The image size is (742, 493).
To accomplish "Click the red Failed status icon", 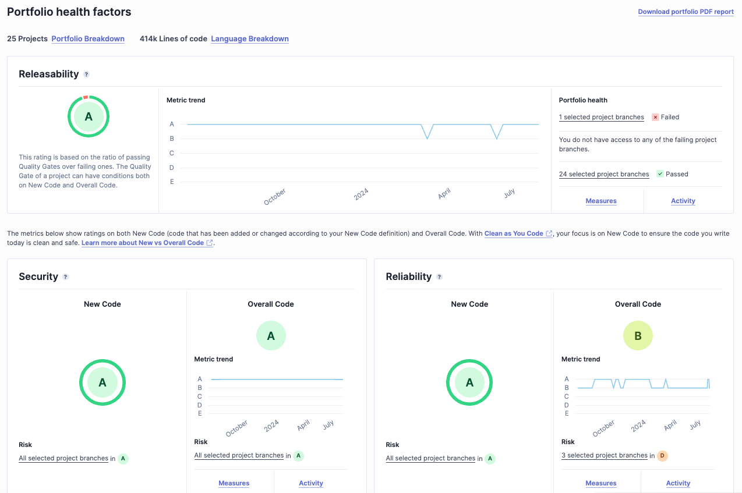I will click(x=656, y=117).
